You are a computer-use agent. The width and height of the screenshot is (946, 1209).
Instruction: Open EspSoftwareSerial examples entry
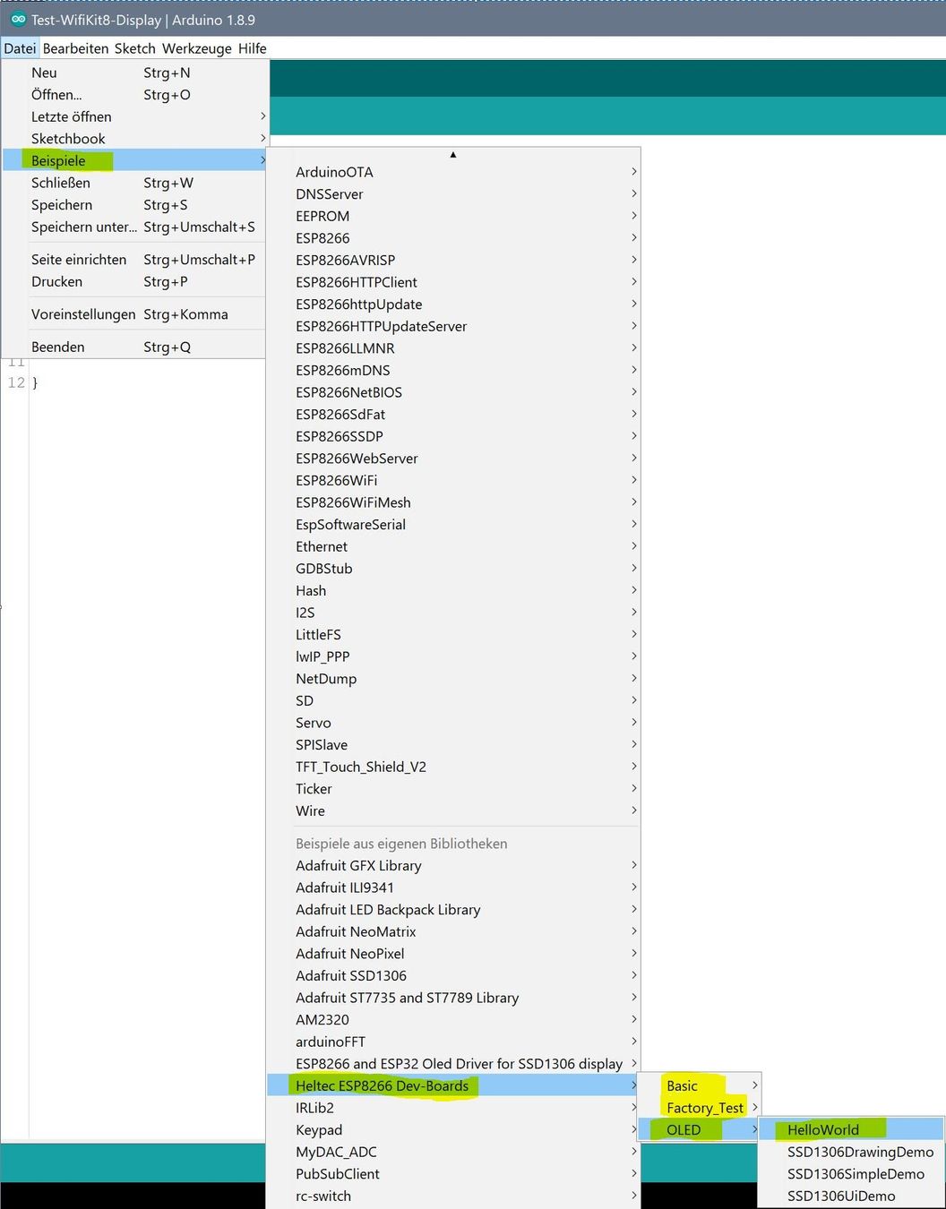pos(454,525)
